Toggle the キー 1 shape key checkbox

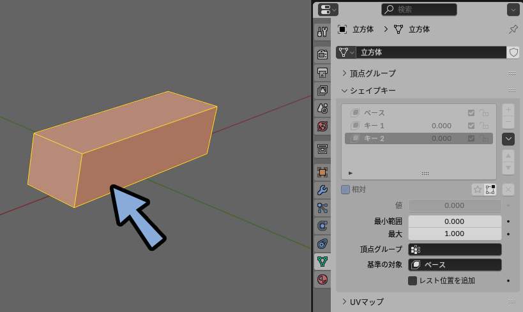tap(471, 126)
